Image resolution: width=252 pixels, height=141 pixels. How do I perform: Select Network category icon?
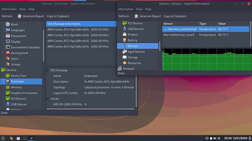(119, 69)
